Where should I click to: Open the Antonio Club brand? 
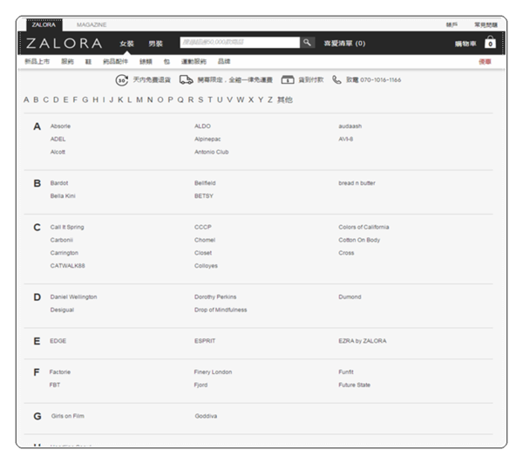212,152
